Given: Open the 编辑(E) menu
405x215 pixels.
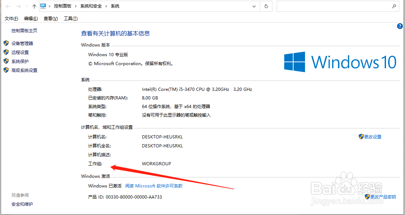Looking at the screenshot, I should (x=31, y=19).
